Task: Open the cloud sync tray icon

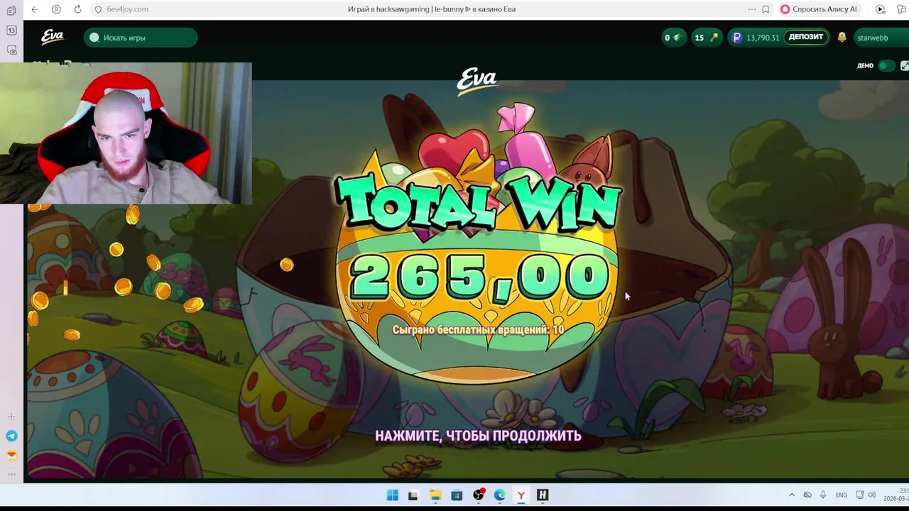Action: [x=807, y=495]
